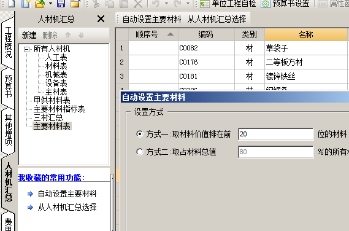Collapse the 所有人材机 tree node
The width and height of the screenshot is (349, 231).
point(26,49)
